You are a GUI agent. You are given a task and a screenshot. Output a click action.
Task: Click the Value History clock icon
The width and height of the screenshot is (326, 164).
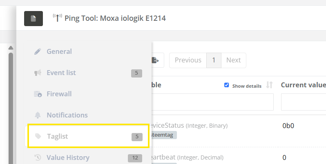[x=38, y=158]
